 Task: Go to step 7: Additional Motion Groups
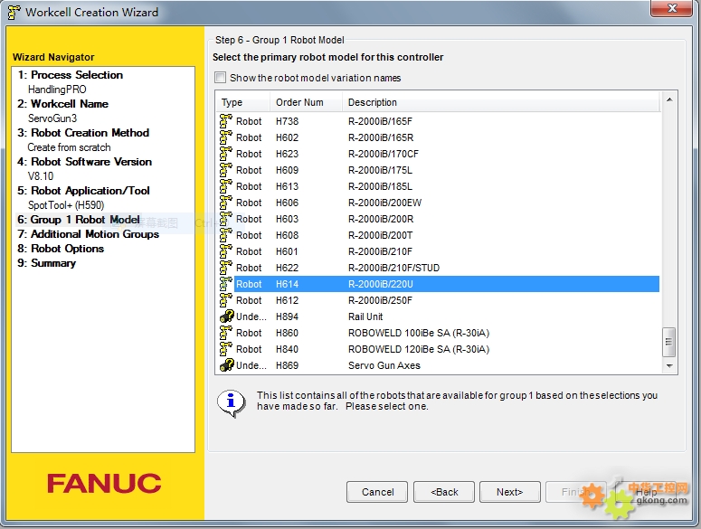(88, 234)
